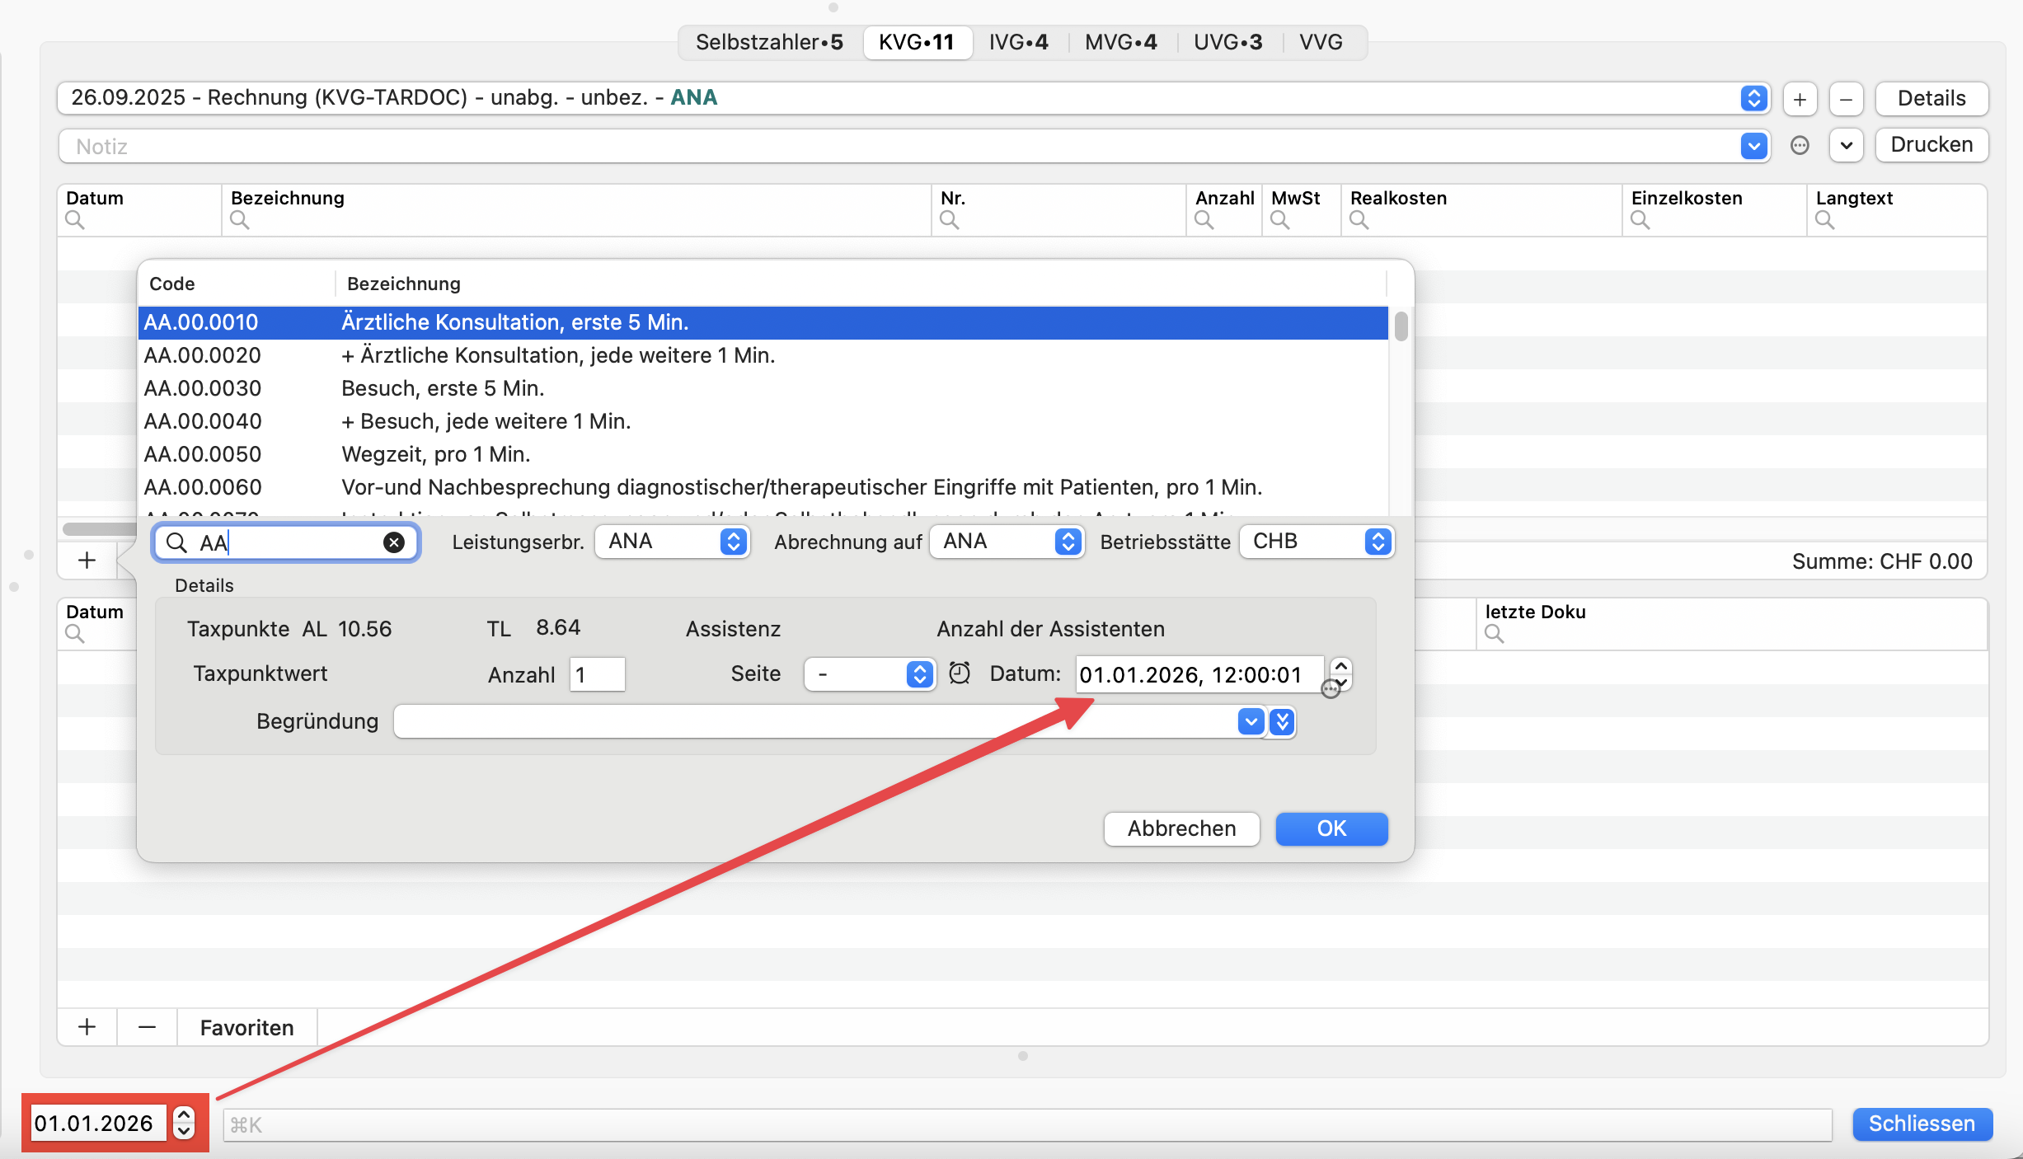
Task: Click the clear search field X icon
Action: pos(394,542)
